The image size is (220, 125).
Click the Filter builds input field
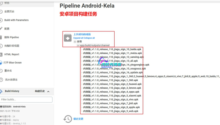26,100
